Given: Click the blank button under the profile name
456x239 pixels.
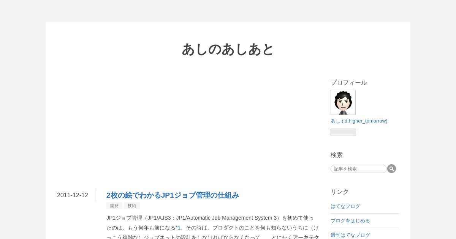Looking at the screenshot, I should pyautogui.click(x=343, y=132).
